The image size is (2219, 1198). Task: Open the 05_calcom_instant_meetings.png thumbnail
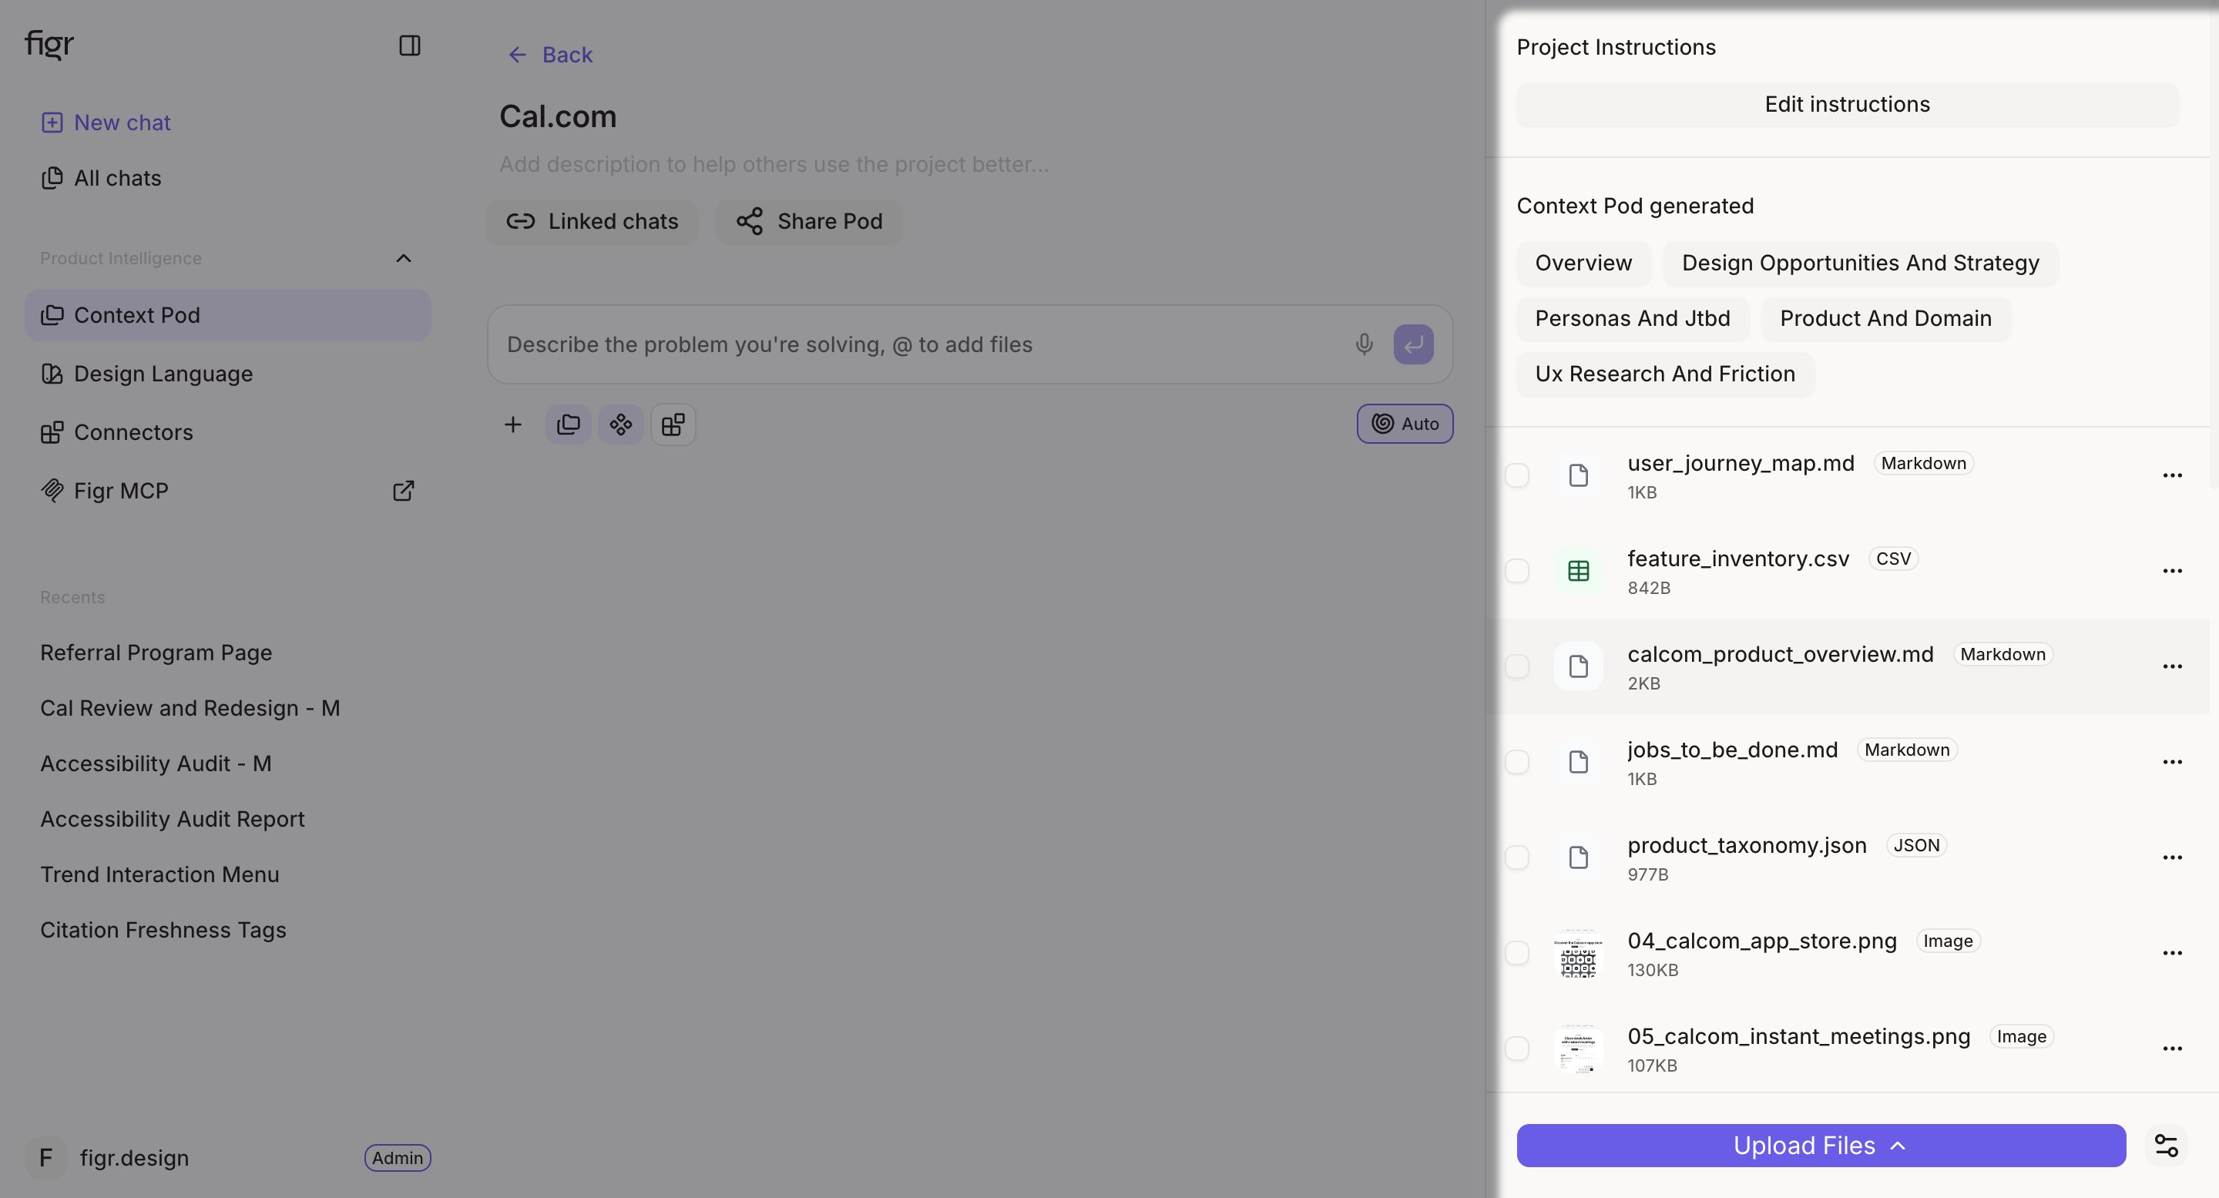(x=1578, y=1049)
